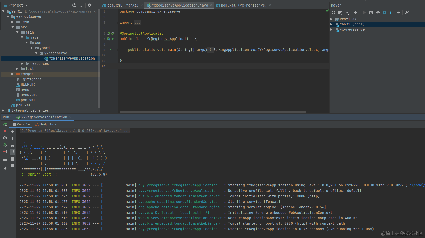Run main method gutter arrow at line 9

110,50
